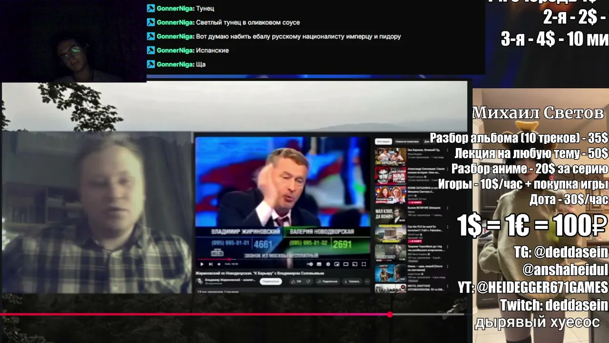Click the Share button under the video
The height and width of the screenshot is (343, 609).
pos(327,282)
